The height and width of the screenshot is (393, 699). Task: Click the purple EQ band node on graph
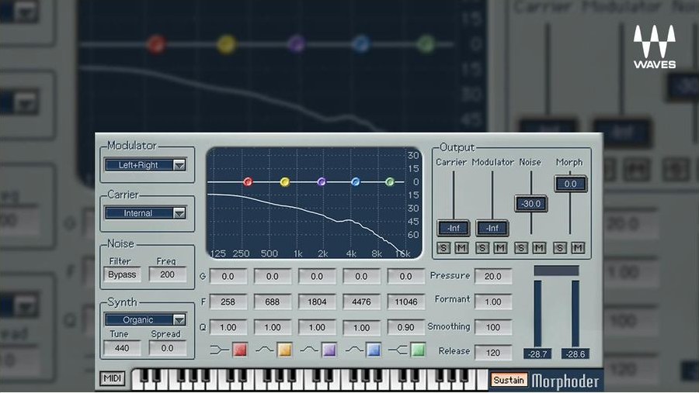322,181
